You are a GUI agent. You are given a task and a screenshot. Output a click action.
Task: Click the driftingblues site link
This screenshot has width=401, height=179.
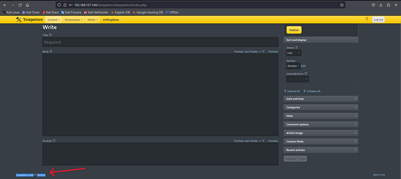111,20
